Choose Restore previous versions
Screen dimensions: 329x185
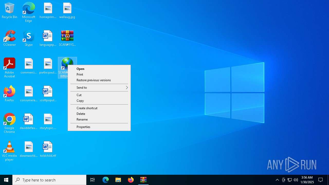point(99,80)
